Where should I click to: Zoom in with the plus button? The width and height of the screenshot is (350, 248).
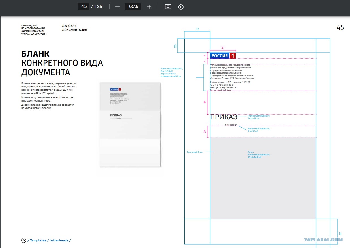[x=149, y=7]
